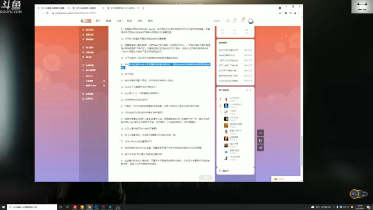The image size is (373, 210).
Task: Open the 首页 nav item
Action: coord(98,21)
